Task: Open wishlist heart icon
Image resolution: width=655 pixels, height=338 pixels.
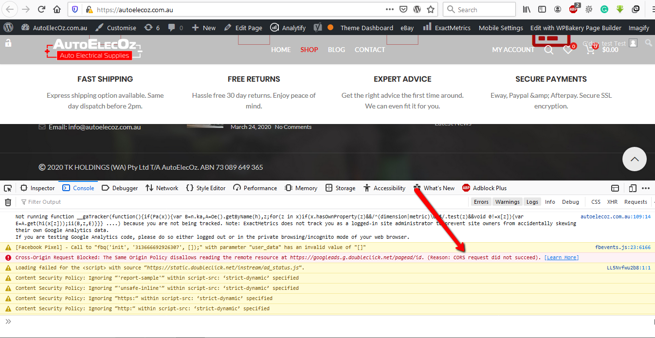Action: click(568, 50)
